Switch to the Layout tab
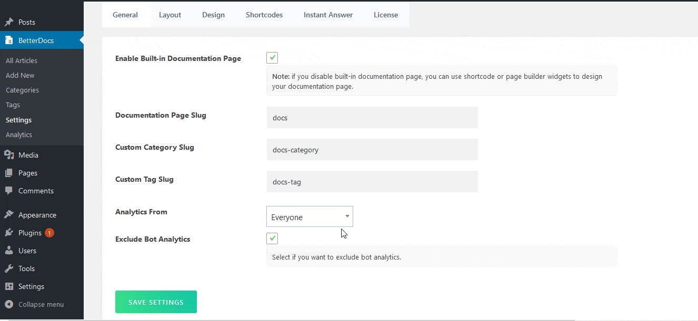698x321 pixels. click(170, 15)
